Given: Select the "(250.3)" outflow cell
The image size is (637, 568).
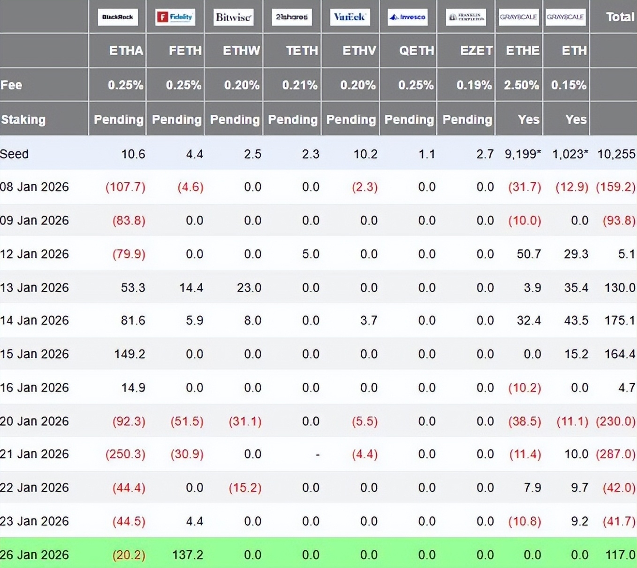Looking at the screenshot, I should coord(126,454).
